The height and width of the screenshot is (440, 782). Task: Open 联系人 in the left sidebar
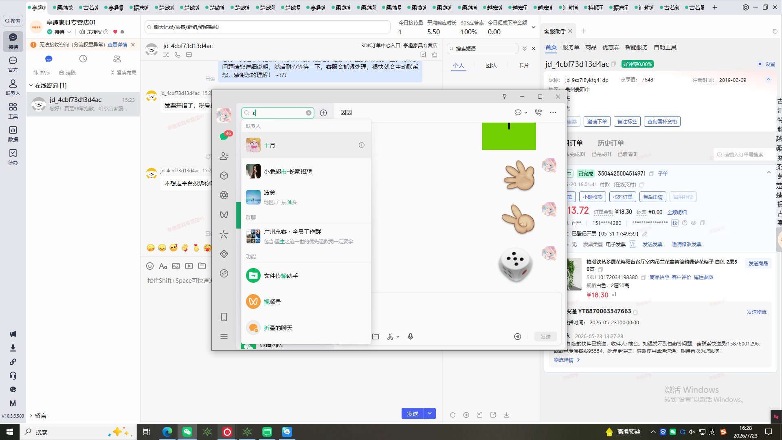13,87
